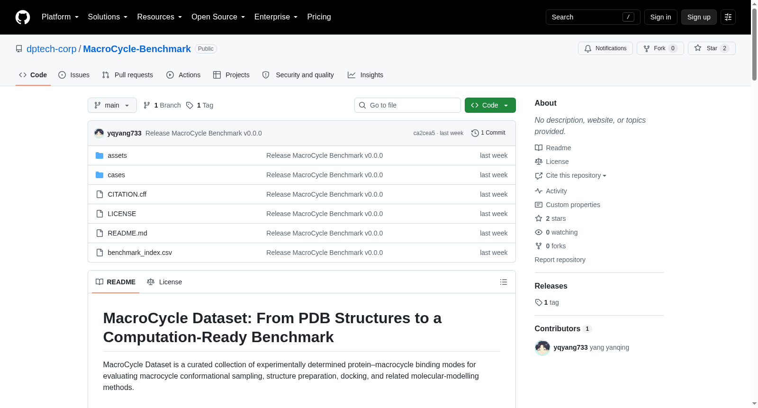Open the dptech-corp organization link
The height and width of the screenshot is (408, 758).
[52, 49]
